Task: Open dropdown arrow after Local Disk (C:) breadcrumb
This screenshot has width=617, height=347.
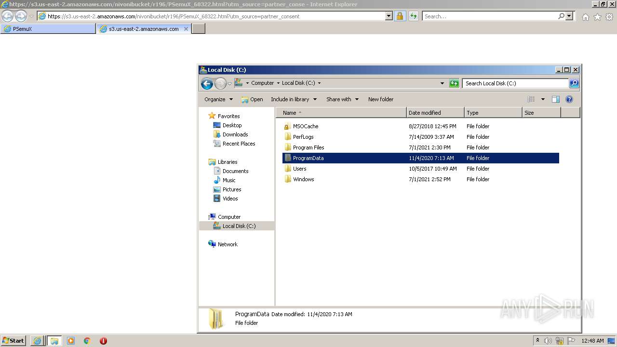Action: pyautogui.click(x=319, y=83)
